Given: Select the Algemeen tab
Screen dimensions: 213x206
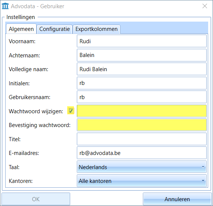Looking at the screenshot, I should 21,29.
